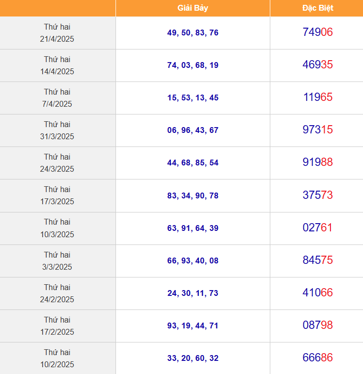This screenshot has width=363, height=374.
Task: Click special prize number 97315
Action: click(317, 130)
